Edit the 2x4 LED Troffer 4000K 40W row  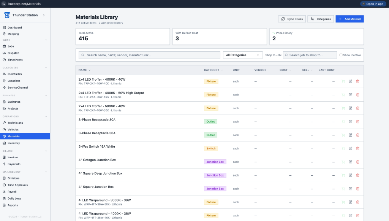(351, 81)
